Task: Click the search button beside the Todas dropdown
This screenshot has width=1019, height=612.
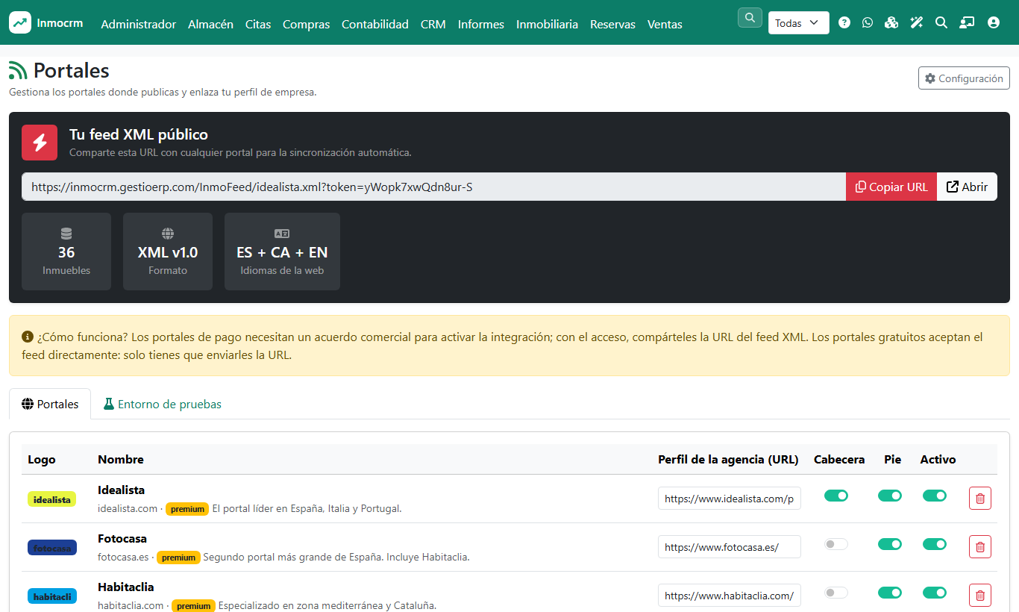Action: pos(750,17)
